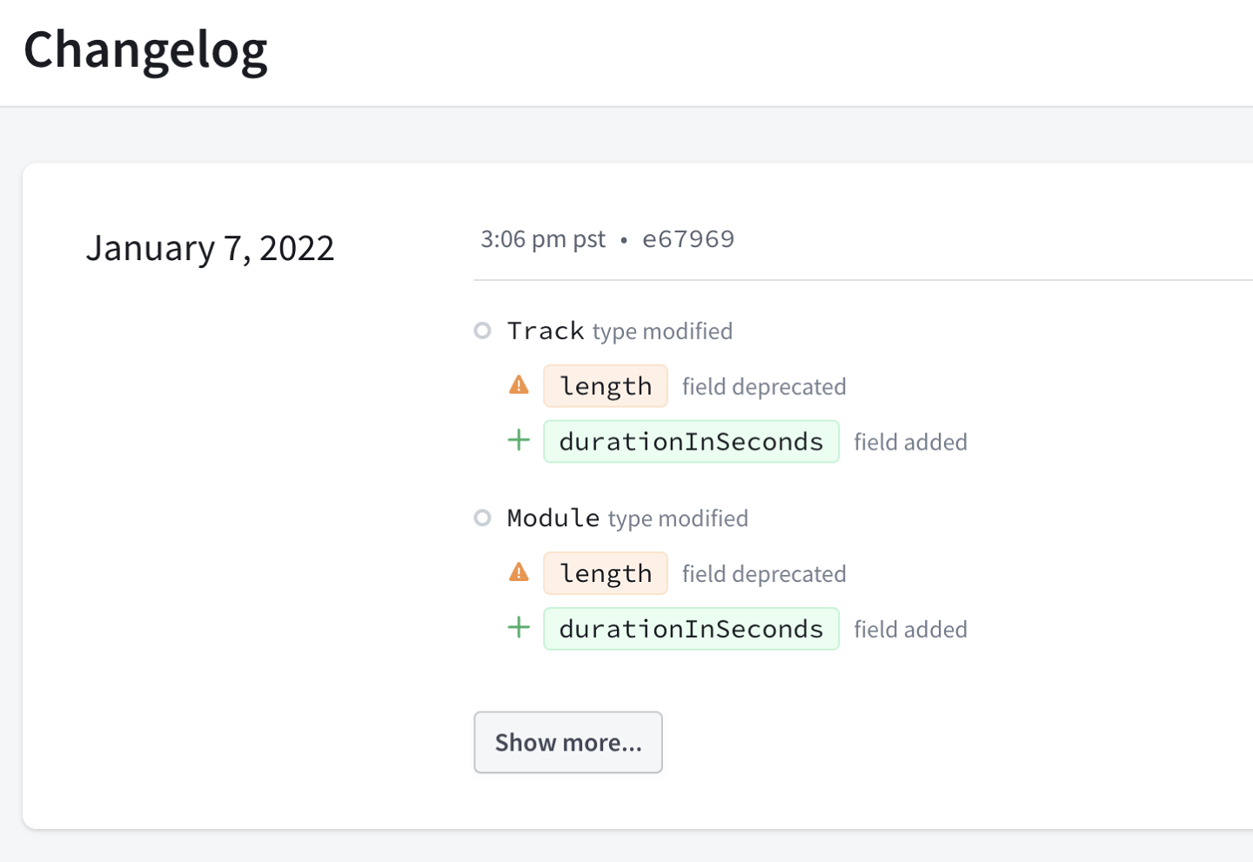The image size is (1253, 862).
Task: Click the circle marker next to Track
Action: (483, 331)
